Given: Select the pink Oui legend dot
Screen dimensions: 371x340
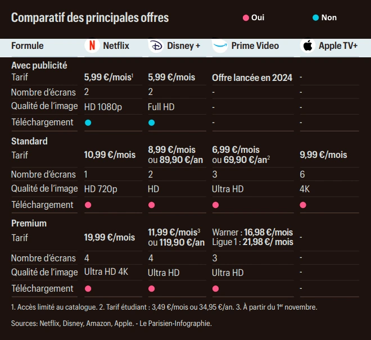Looking at the screenshot, I should click(246, 18).
